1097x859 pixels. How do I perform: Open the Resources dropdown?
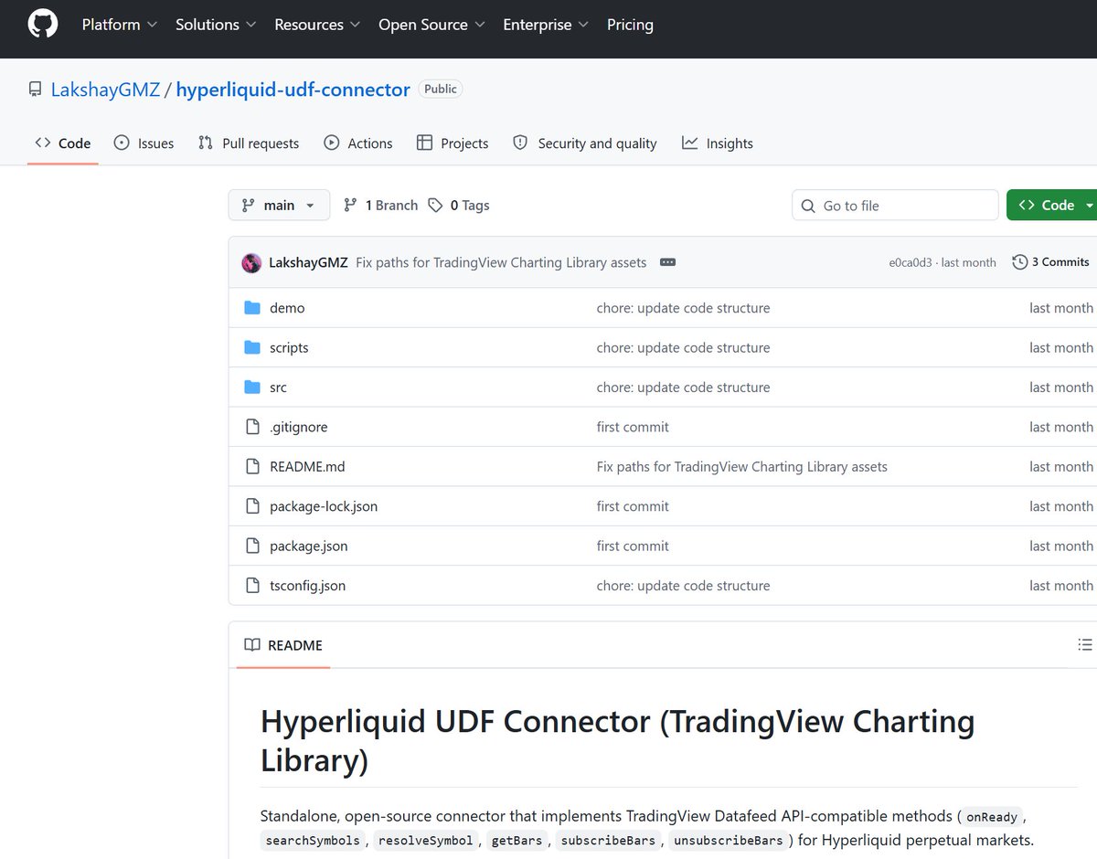tap(317, 25)
